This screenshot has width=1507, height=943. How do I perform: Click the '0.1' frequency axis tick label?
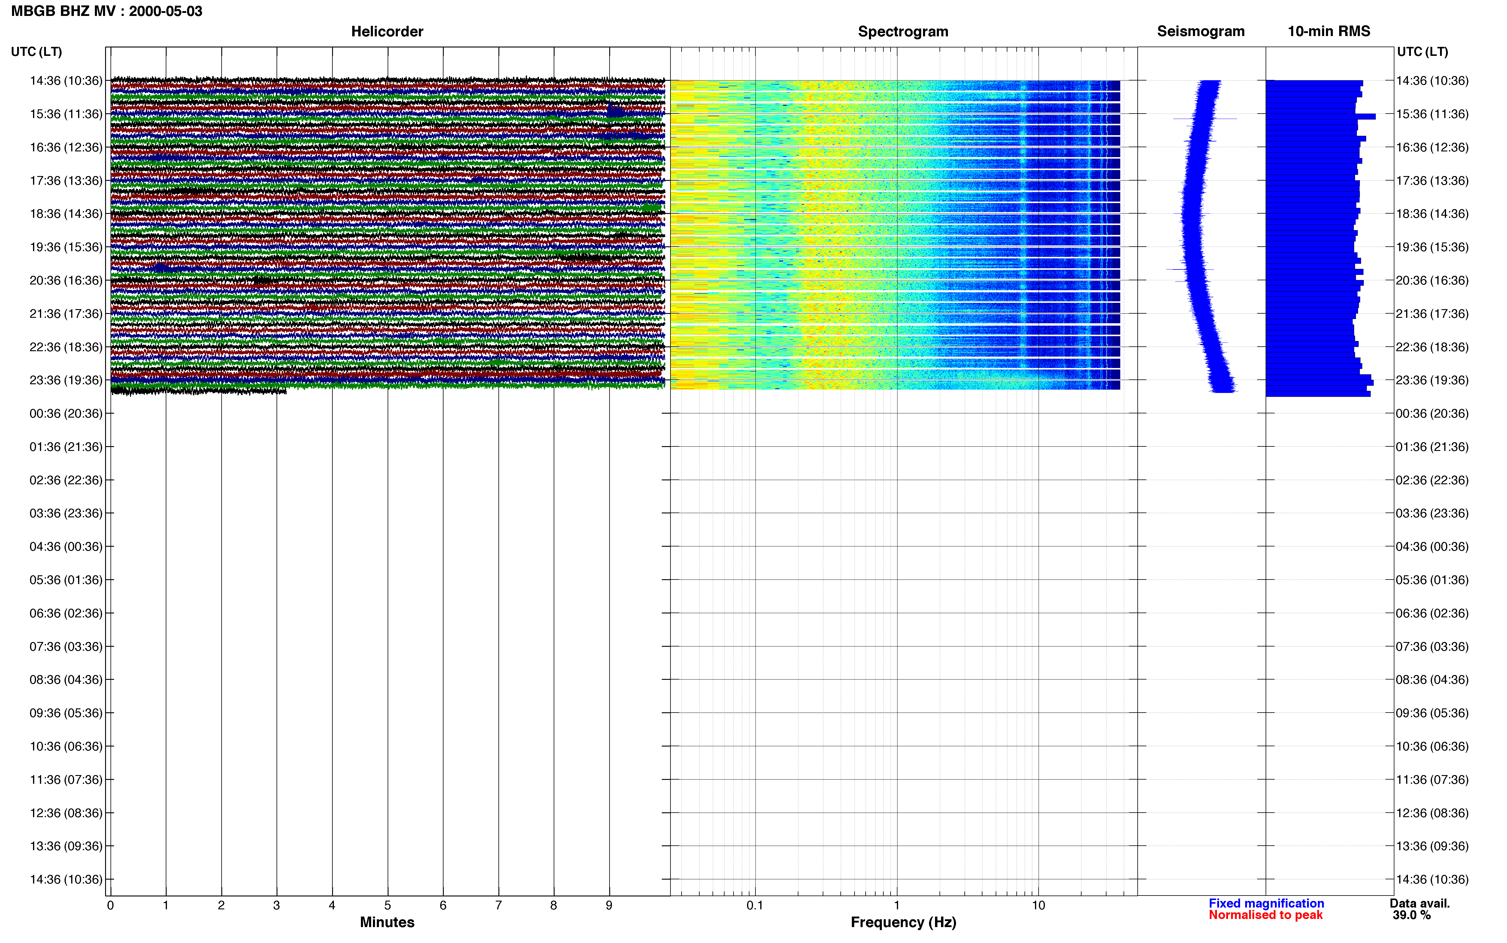pos(755,905)
